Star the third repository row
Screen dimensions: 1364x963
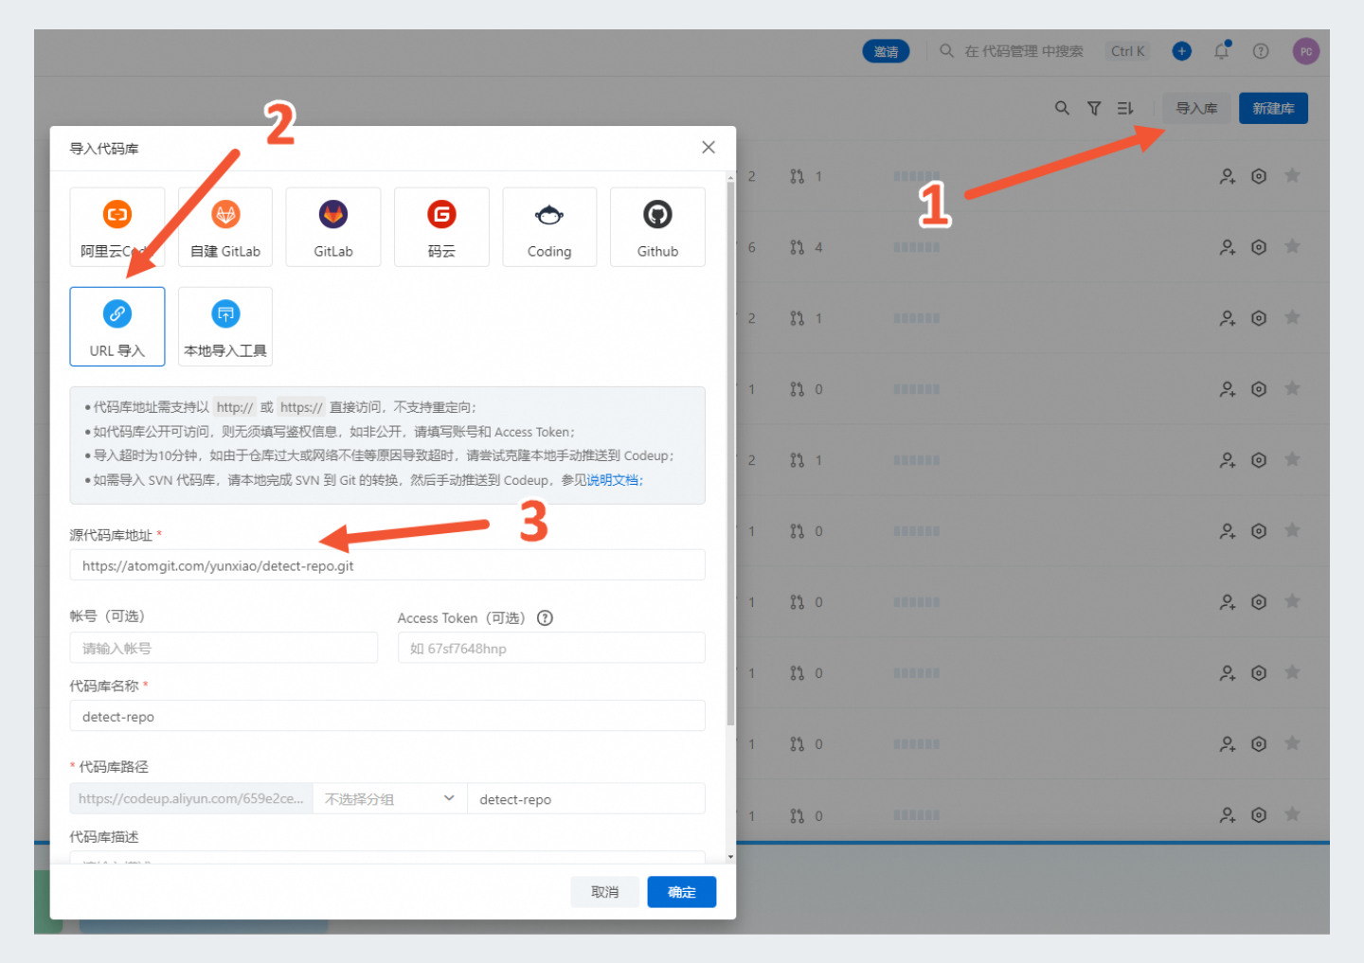point(1292,317)
